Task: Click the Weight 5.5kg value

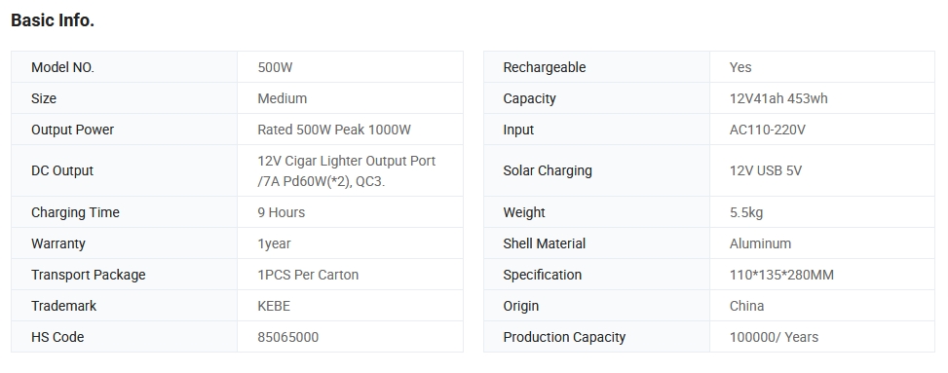Action: click(x=746, y=212)
